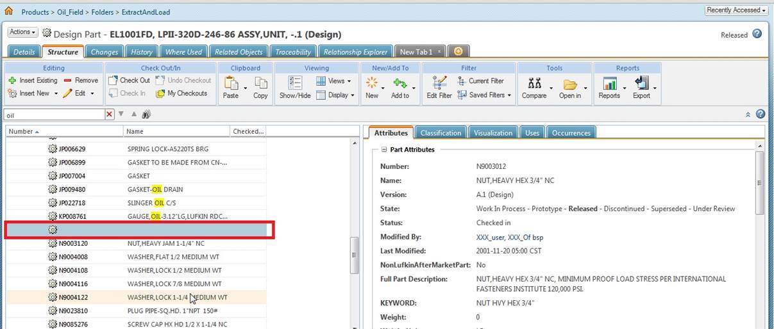
Task: Click the Check Out icon
Action: coord(114,81)
